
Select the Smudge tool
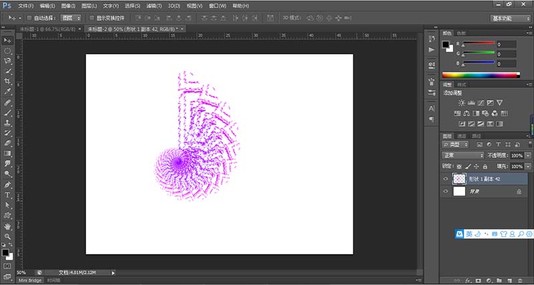(x=7, y=163)
